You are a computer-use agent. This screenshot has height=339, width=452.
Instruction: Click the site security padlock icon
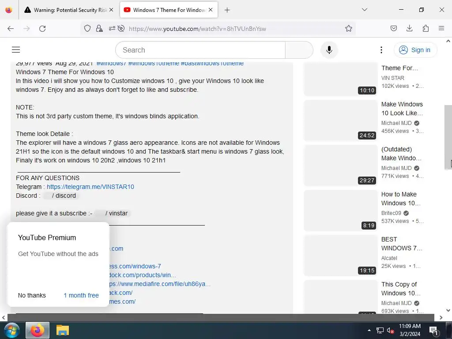pos(99,28)
